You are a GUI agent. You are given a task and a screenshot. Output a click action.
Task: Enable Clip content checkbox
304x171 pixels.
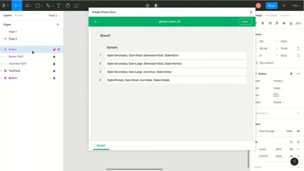pyautogui.click(x=256, y=63)
